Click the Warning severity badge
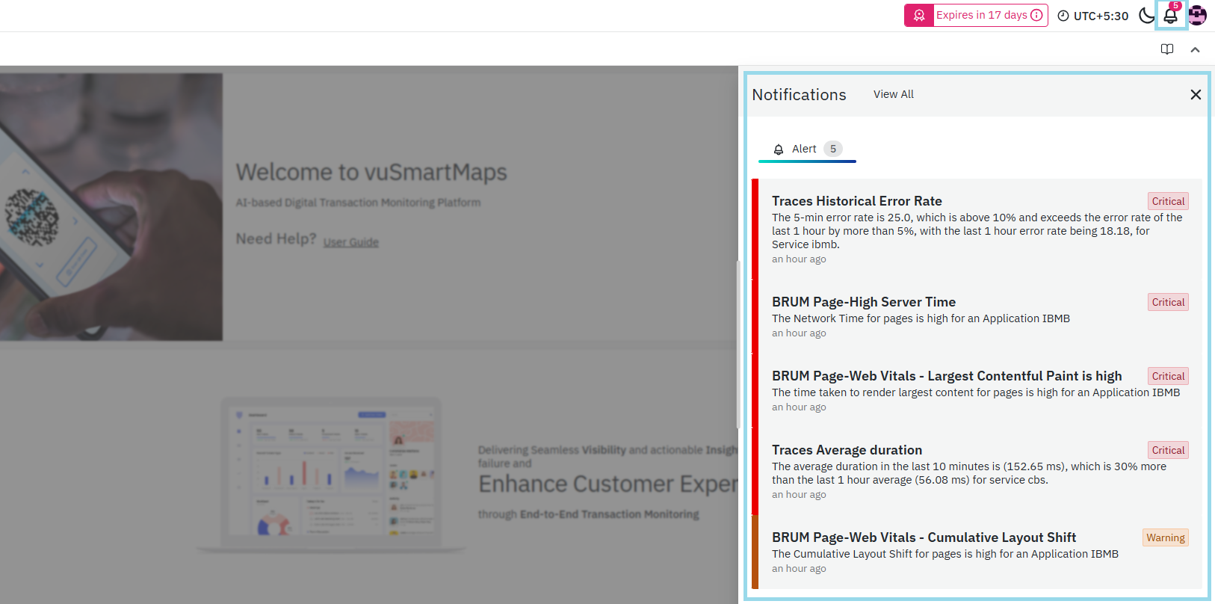The height and width of the screenshot is (604, 1215). click(1165, 537)
